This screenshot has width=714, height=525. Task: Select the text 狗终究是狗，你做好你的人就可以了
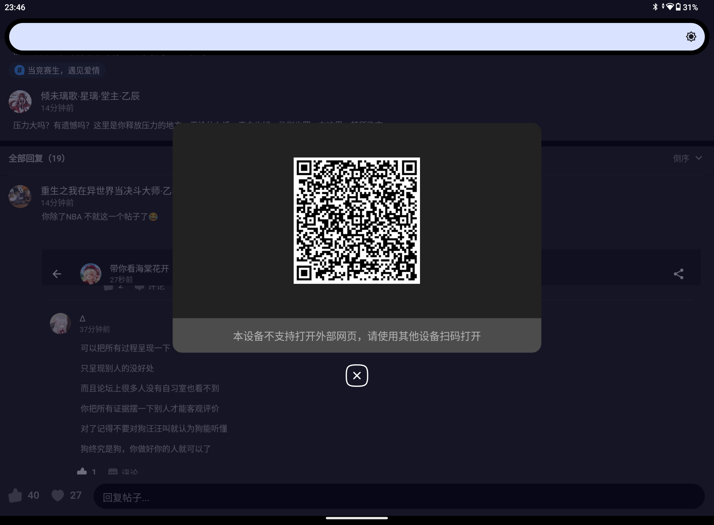146,449
